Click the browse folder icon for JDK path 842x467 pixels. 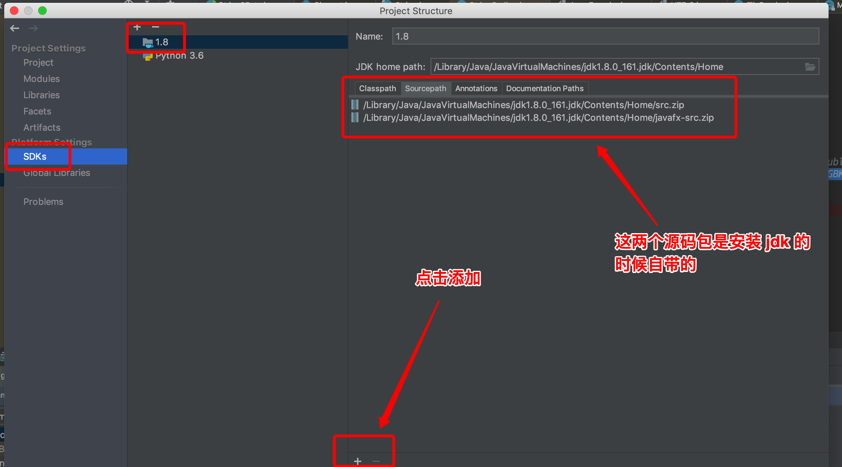[x=810, y=67]
